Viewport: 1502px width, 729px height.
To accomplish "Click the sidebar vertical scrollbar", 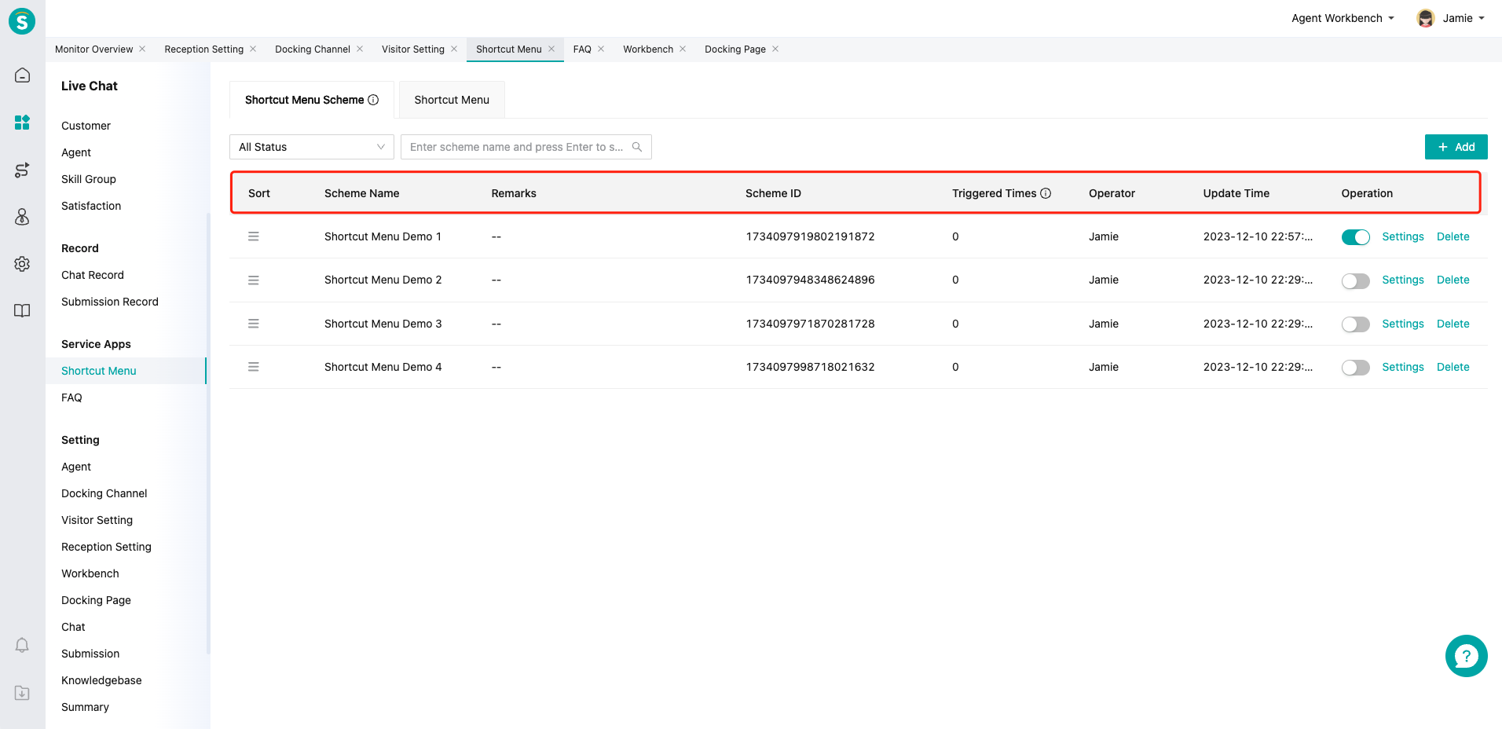I will pos(208,434).
